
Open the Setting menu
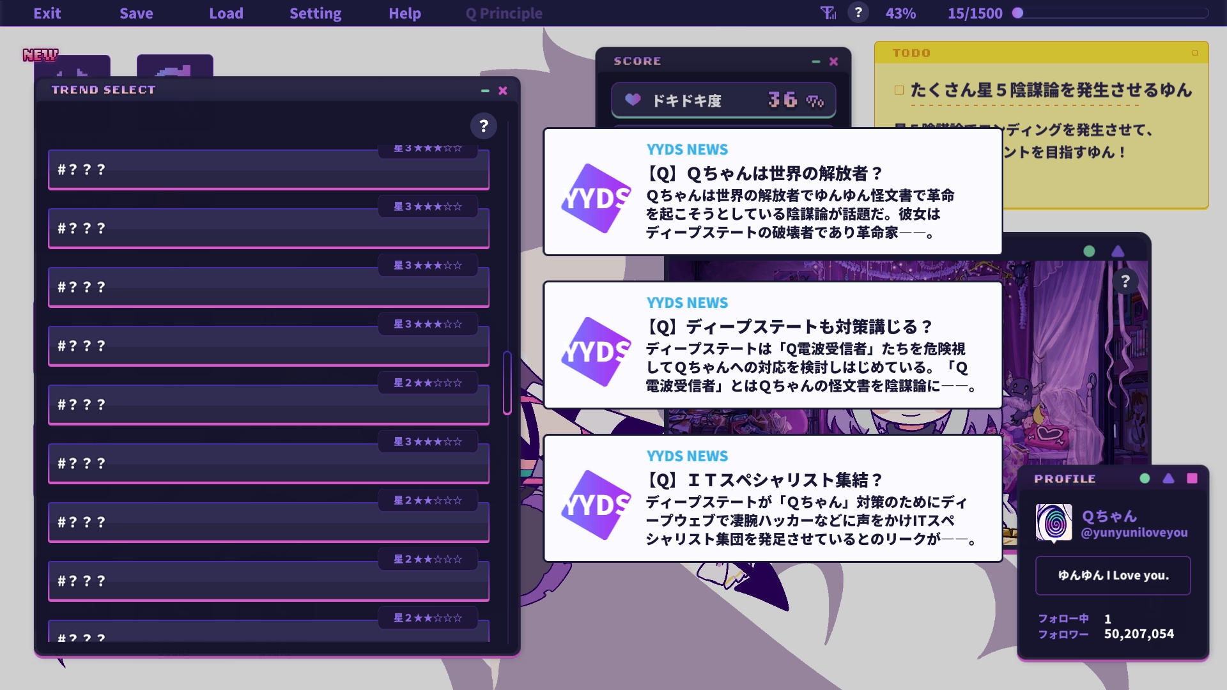315,13
